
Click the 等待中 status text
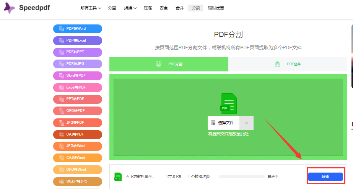coord(273,177)
